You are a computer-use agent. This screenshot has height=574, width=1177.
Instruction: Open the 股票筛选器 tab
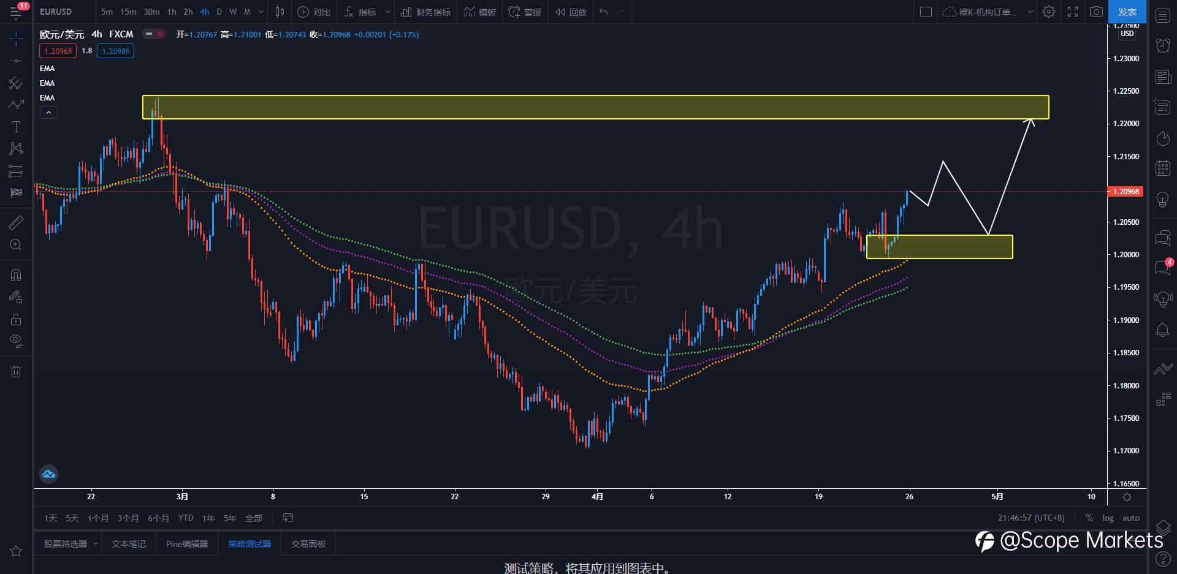(x=66, y=543)
